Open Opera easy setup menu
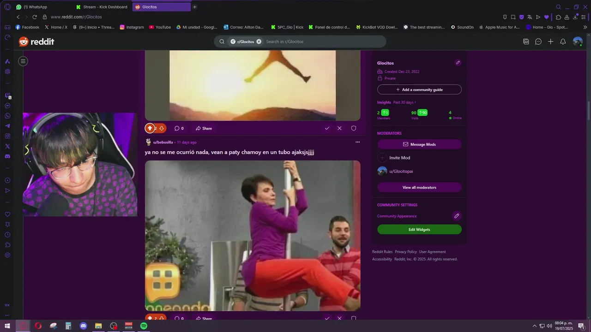 pyautogui.click(x=584, y=17)
